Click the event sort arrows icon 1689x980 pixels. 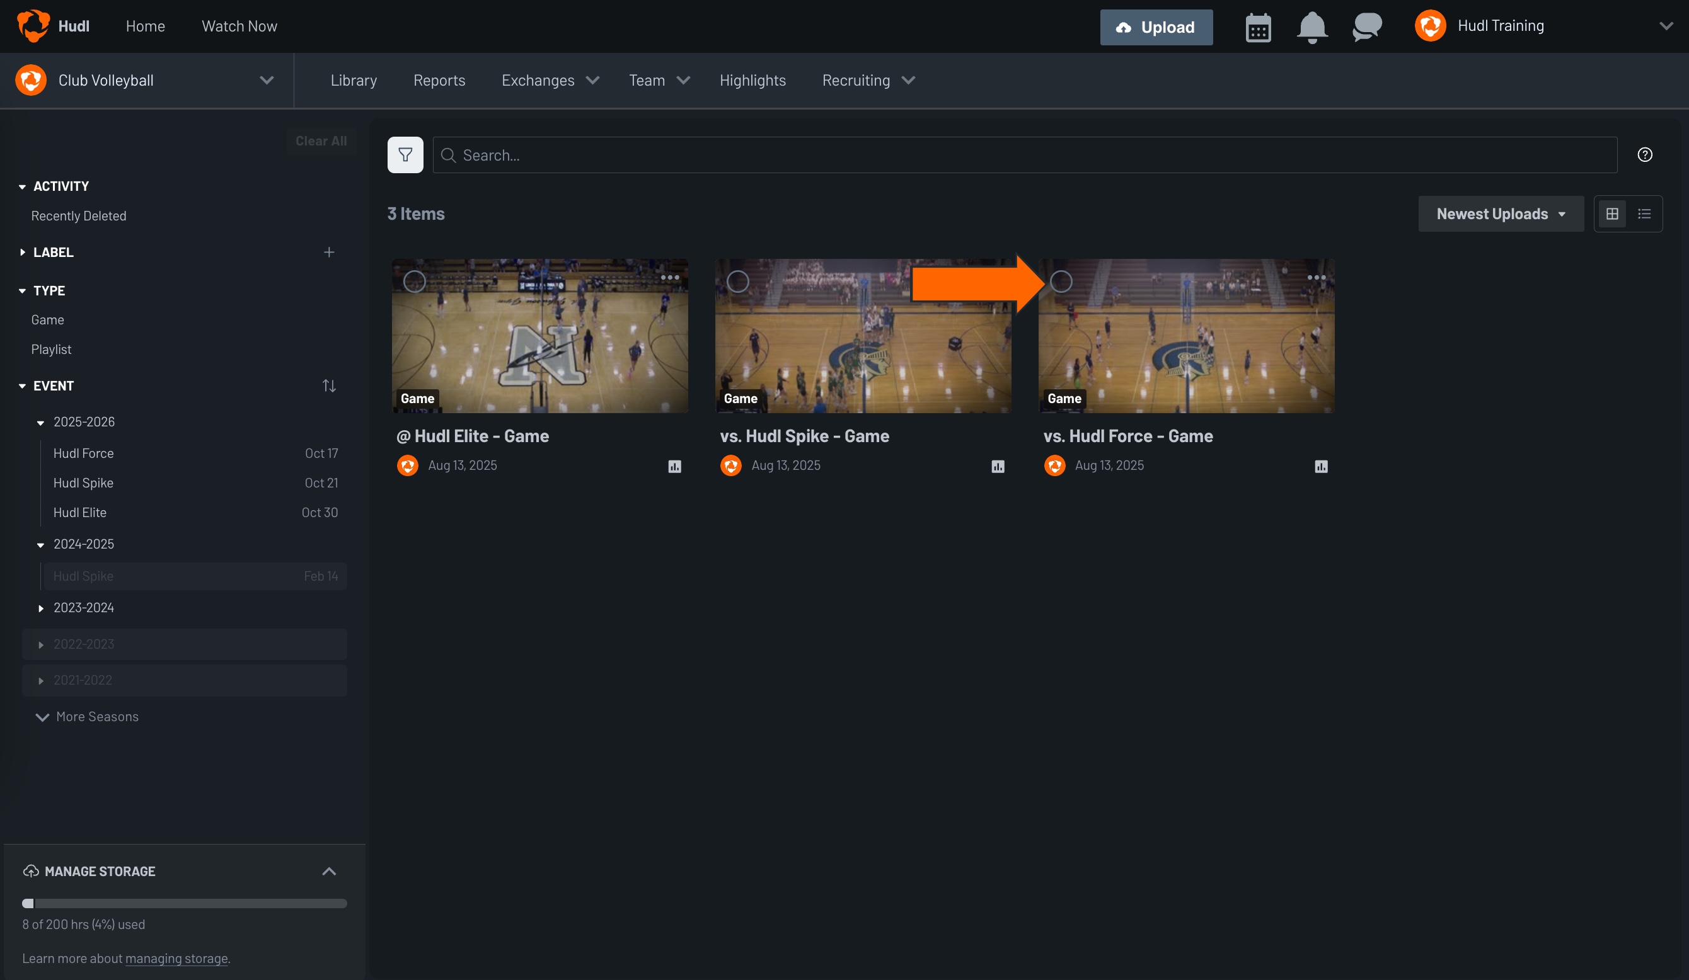[329, 386]
